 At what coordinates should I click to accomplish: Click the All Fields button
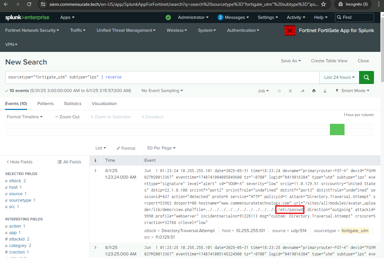coord(69,162)
